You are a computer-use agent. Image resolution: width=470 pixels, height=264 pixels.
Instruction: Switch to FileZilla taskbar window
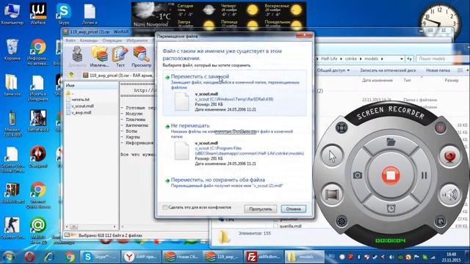[x=264, y=257]
